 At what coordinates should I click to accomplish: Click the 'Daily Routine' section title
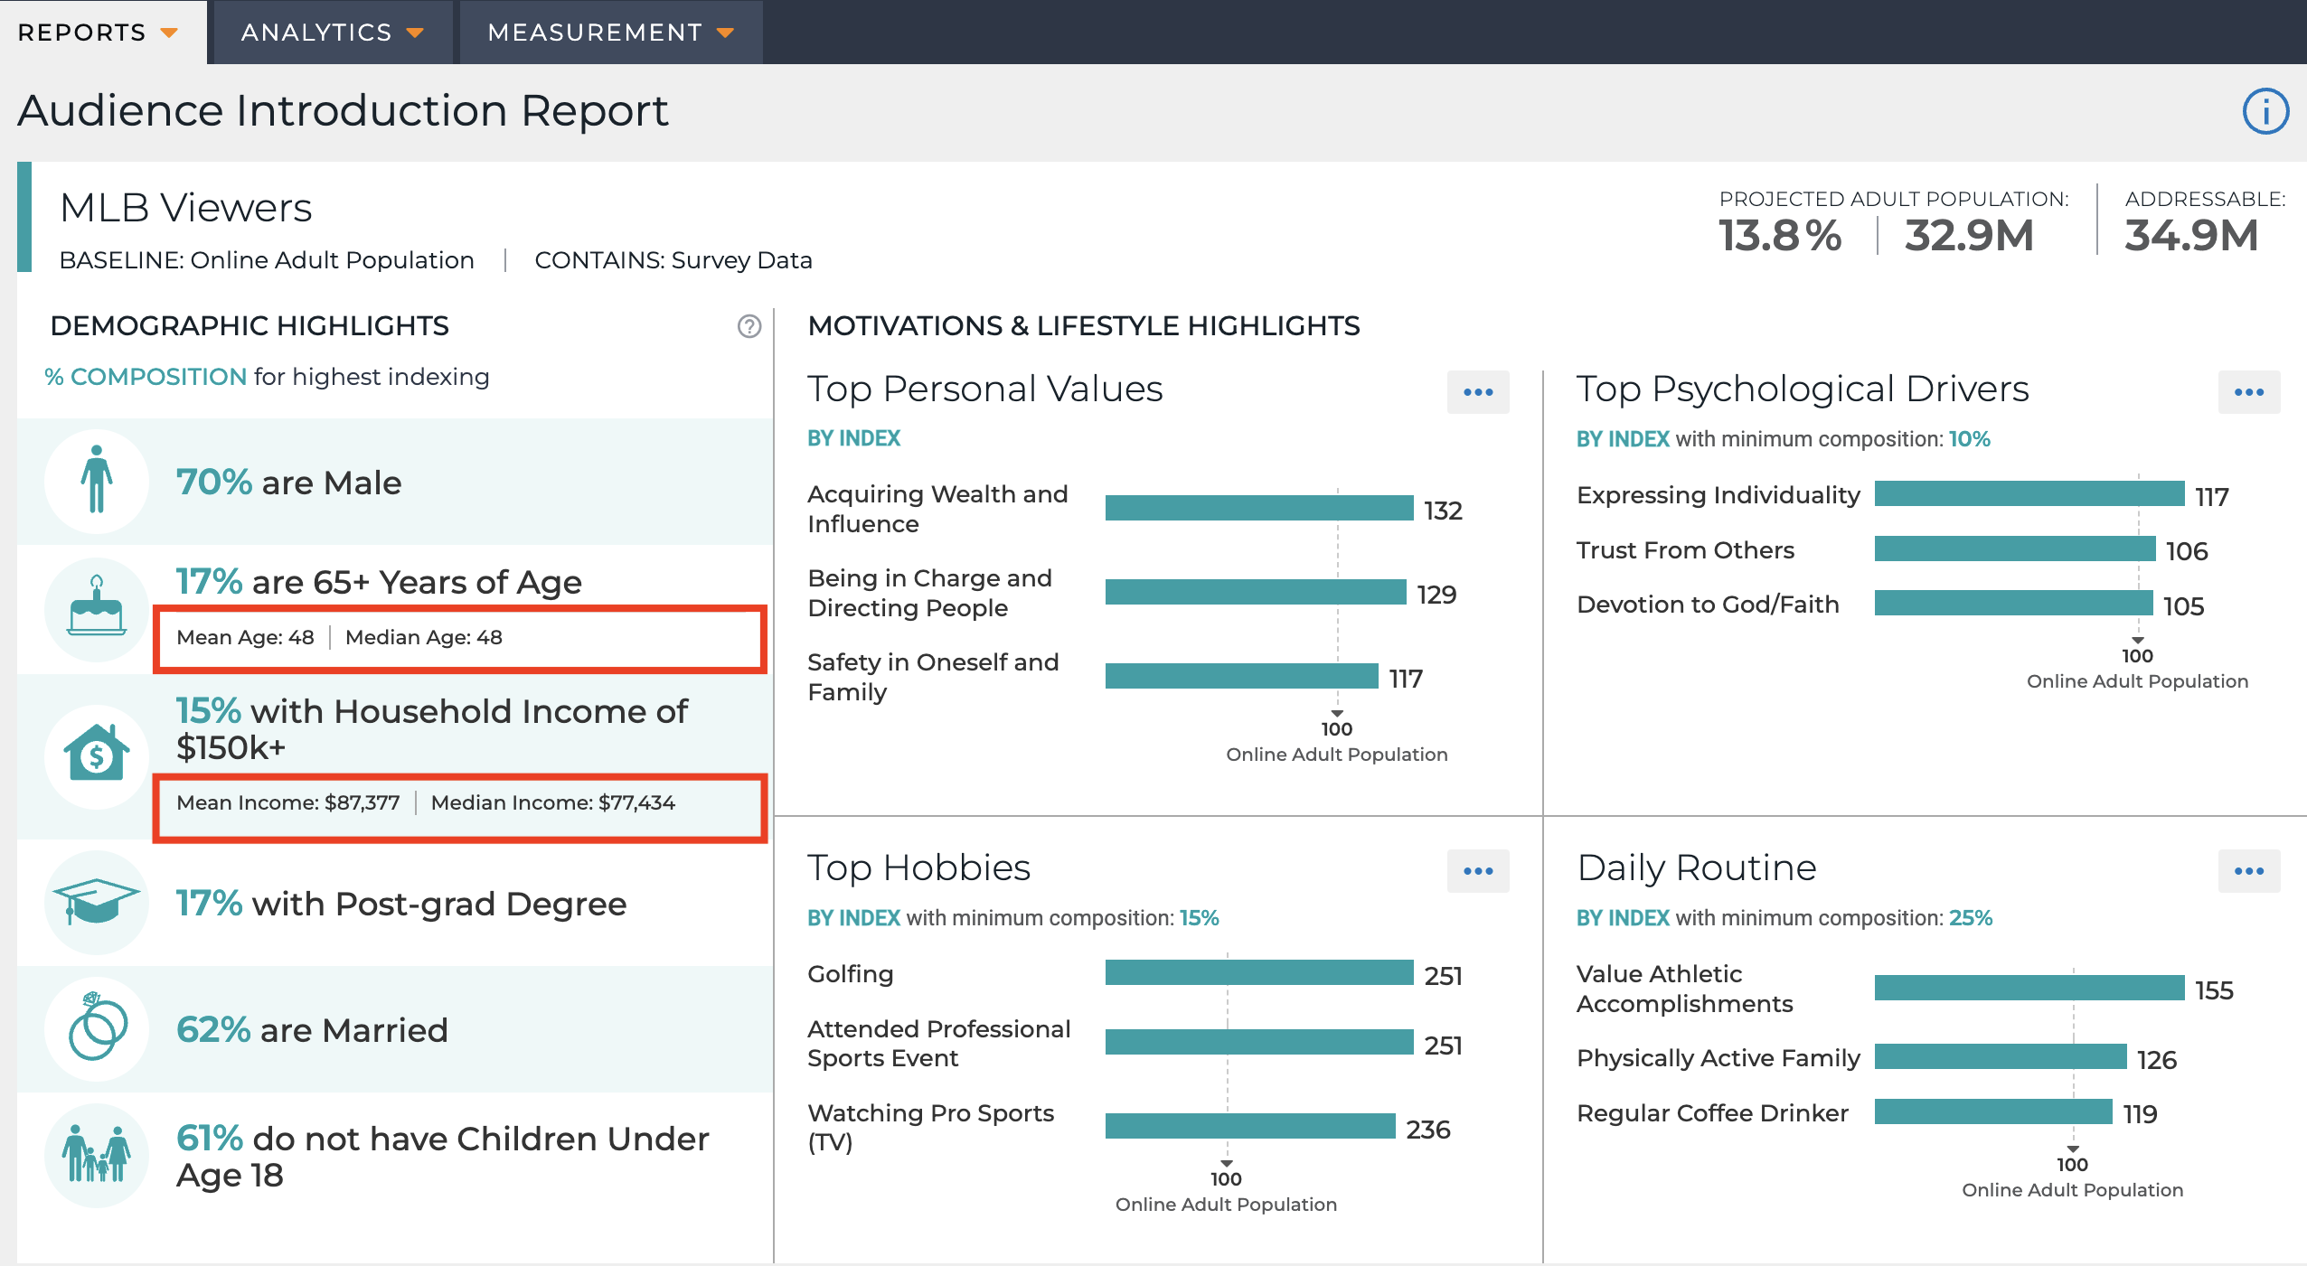pyautogui.click(x=1696, y=867)
